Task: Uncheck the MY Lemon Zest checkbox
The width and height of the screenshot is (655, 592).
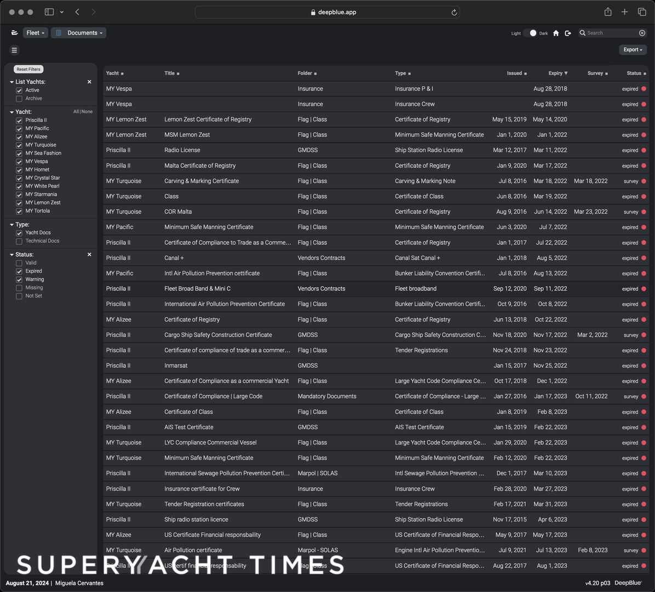Action: point(19,203)
